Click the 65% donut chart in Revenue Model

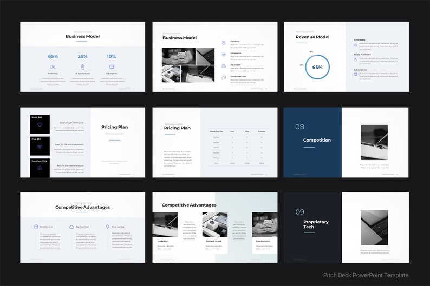317,68
